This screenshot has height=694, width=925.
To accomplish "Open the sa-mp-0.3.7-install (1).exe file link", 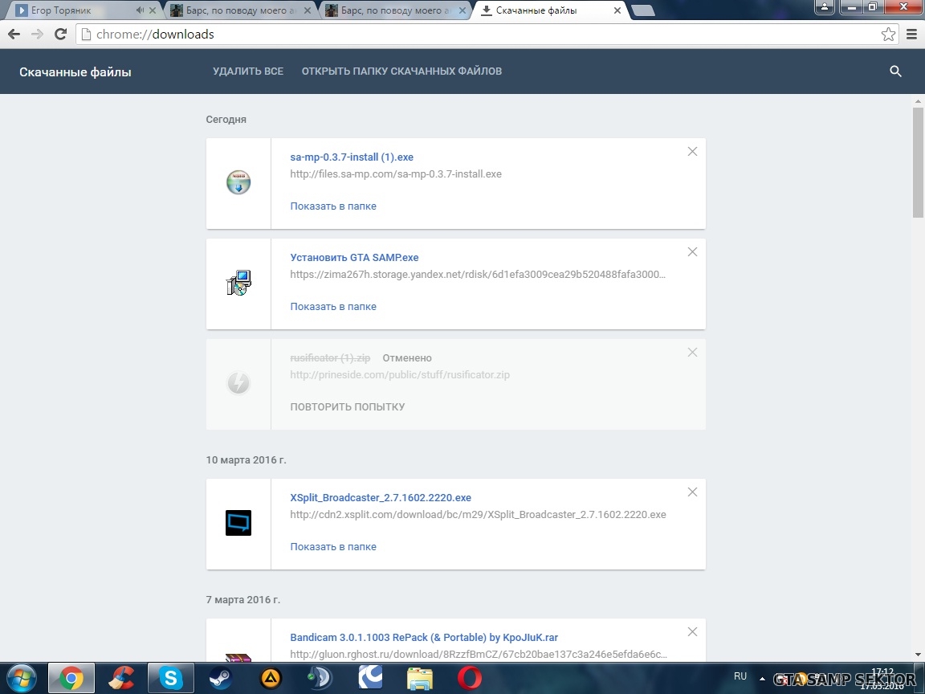I will point(352,157).
